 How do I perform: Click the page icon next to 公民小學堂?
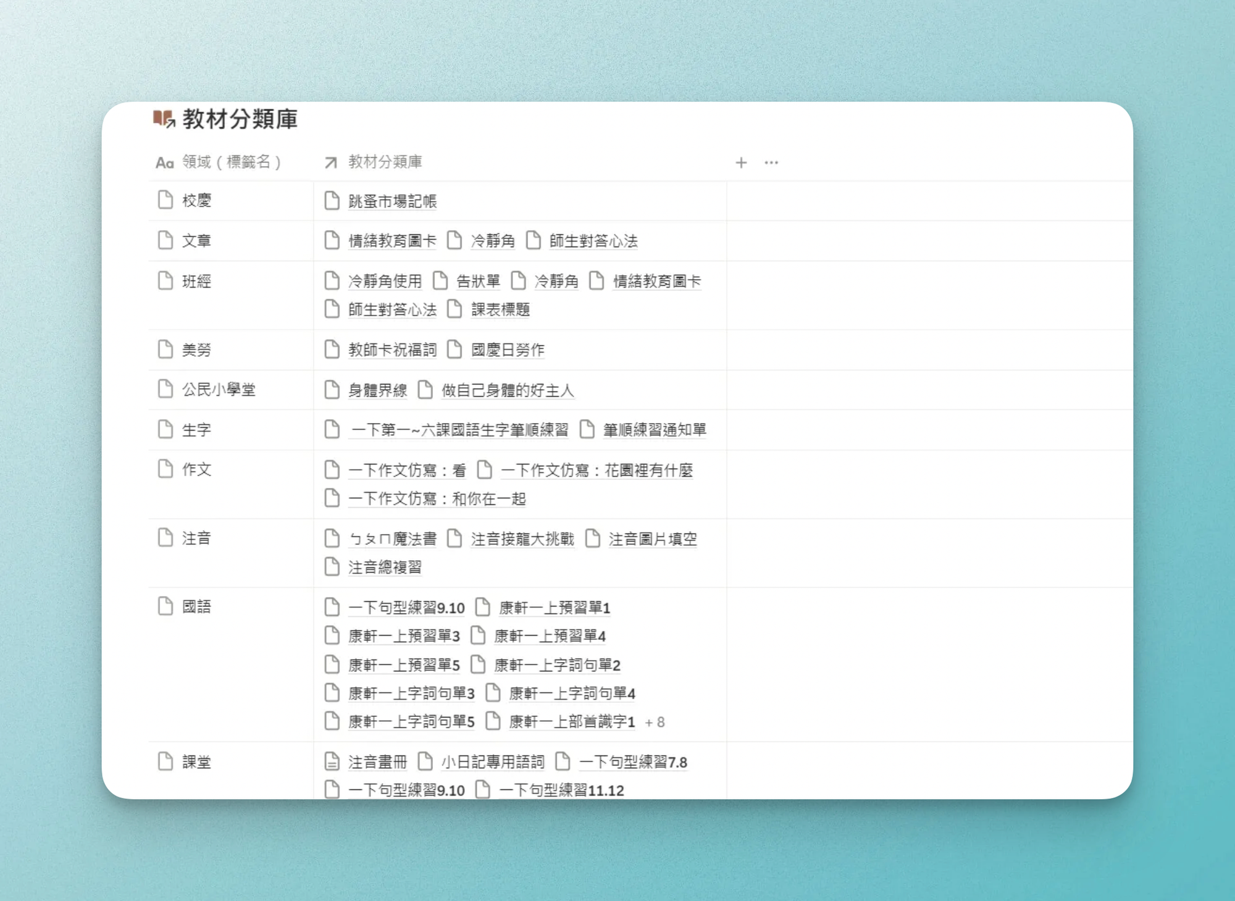(x=164, y=390)
